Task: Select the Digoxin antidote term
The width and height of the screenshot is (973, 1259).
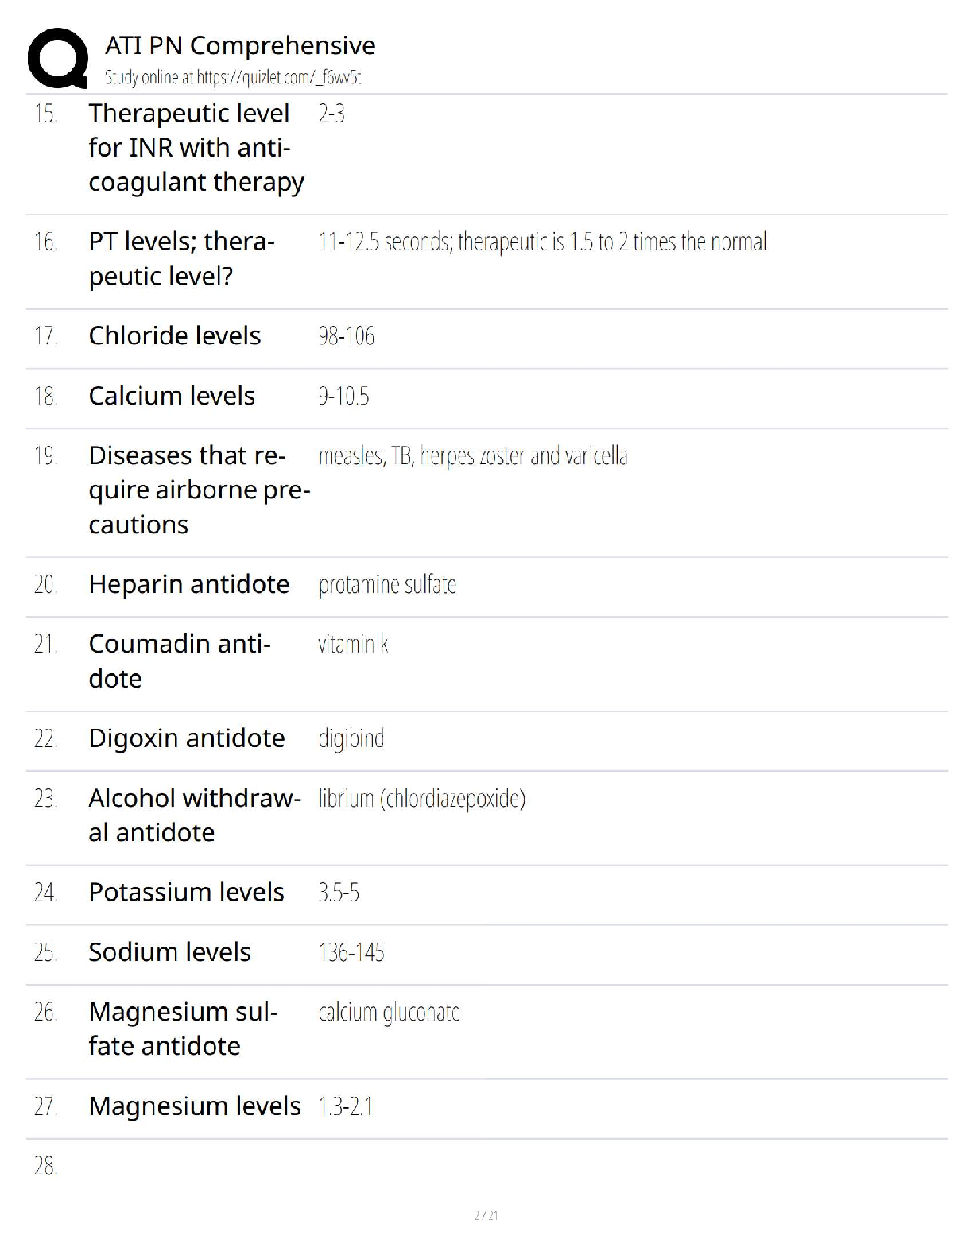Action: tap(187, 738)
